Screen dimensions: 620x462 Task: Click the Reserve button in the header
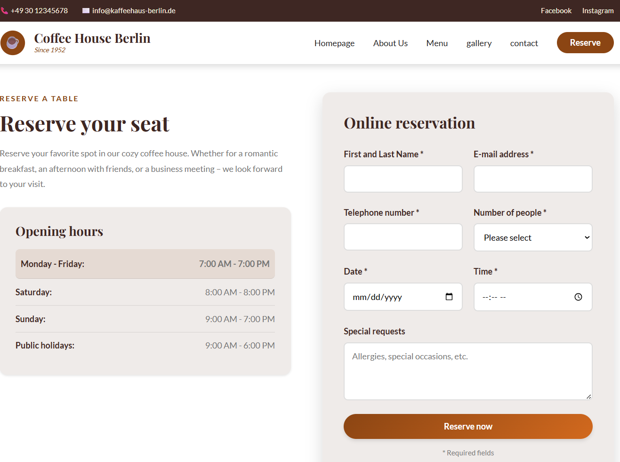tap(585, 42)
